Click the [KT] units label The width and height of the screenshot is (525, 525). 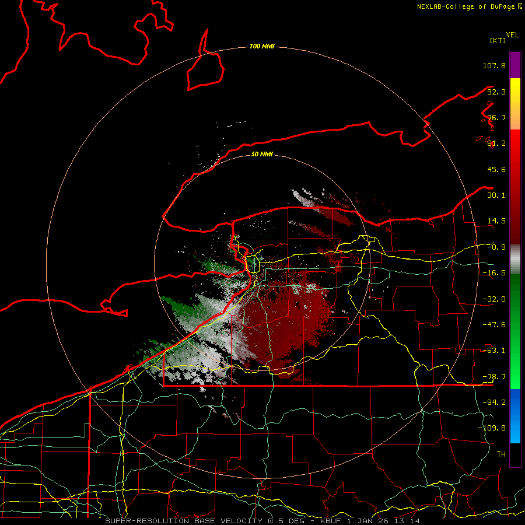498,40
